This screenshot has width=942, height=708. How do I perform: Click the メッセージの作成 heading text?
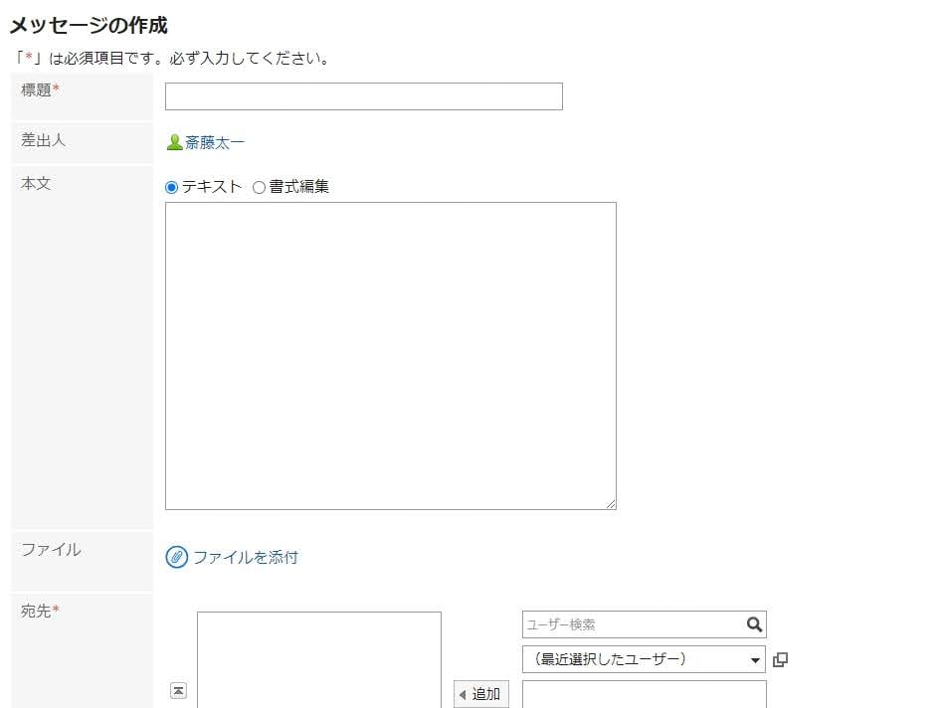pos(89,25)
